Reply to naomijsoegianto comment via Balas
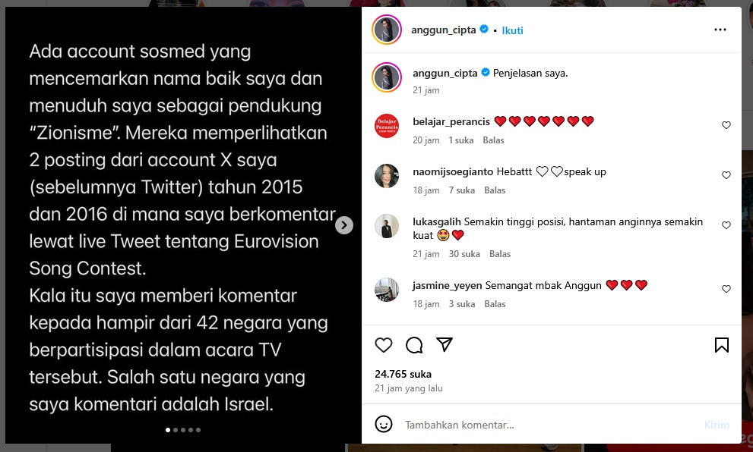Viewport: 753px width, 452px height. point(495,190)
